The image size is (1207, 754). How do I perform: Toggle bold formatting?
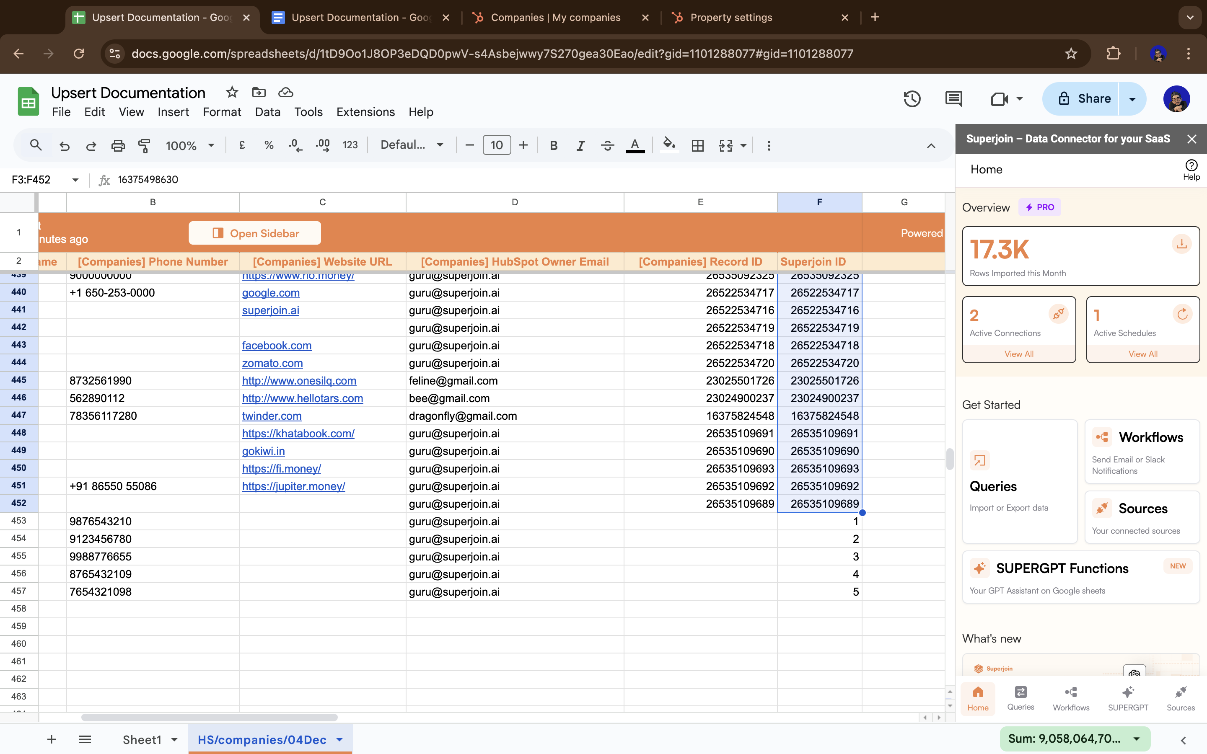553,146
